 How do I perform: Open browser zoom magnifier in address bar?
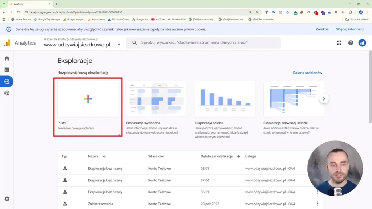point(251,12)
